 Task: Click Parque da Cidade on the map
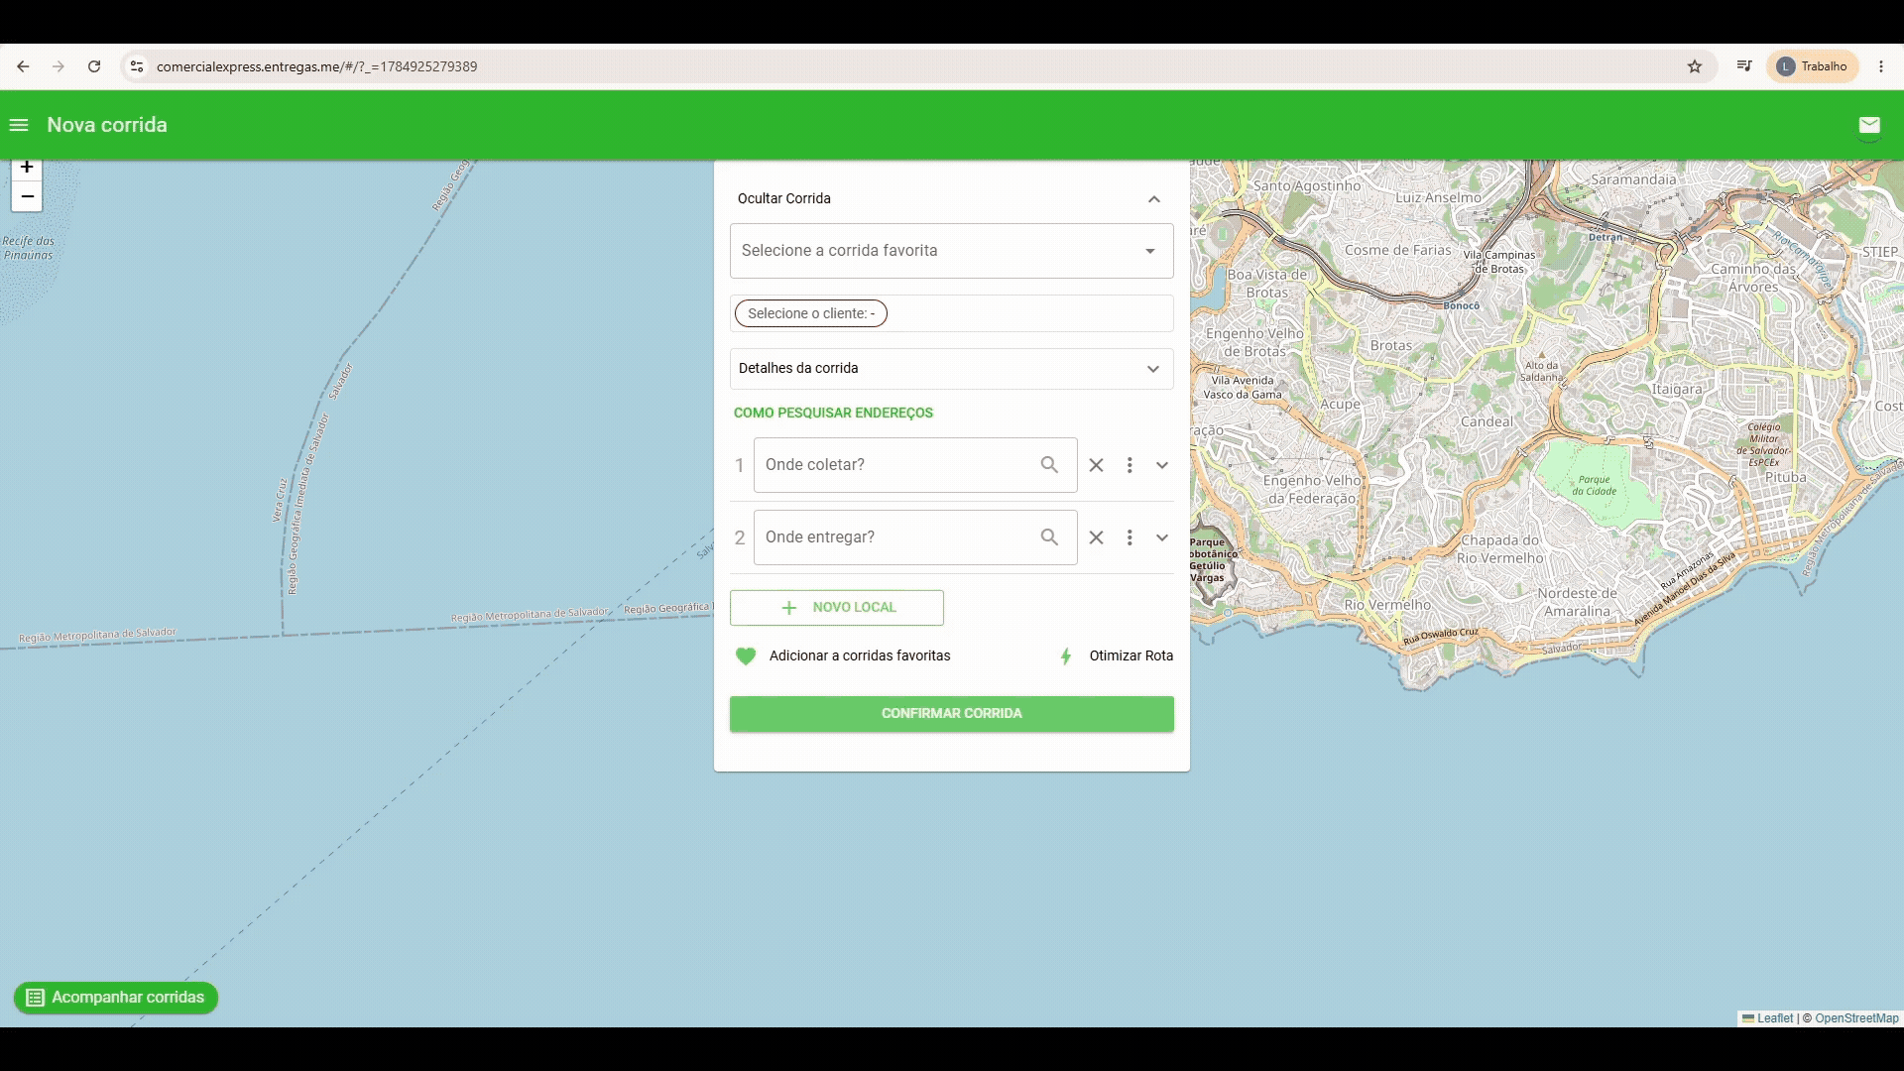[x=1595, y=485]
